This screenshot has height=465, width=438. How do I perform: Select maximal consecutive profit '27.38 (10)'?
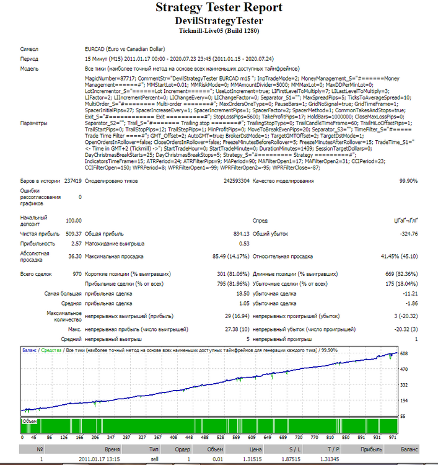pyautogui.click(x=237, y=329)
